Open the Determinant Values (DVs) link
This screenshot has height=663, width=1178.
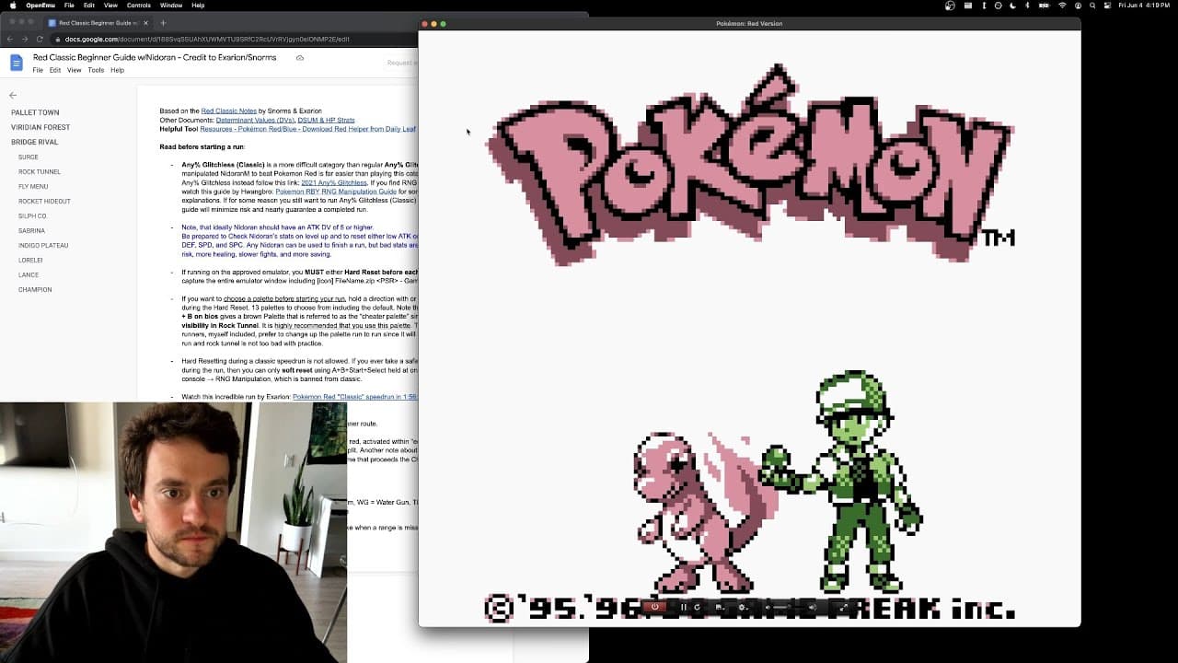(x=254, y=120)
